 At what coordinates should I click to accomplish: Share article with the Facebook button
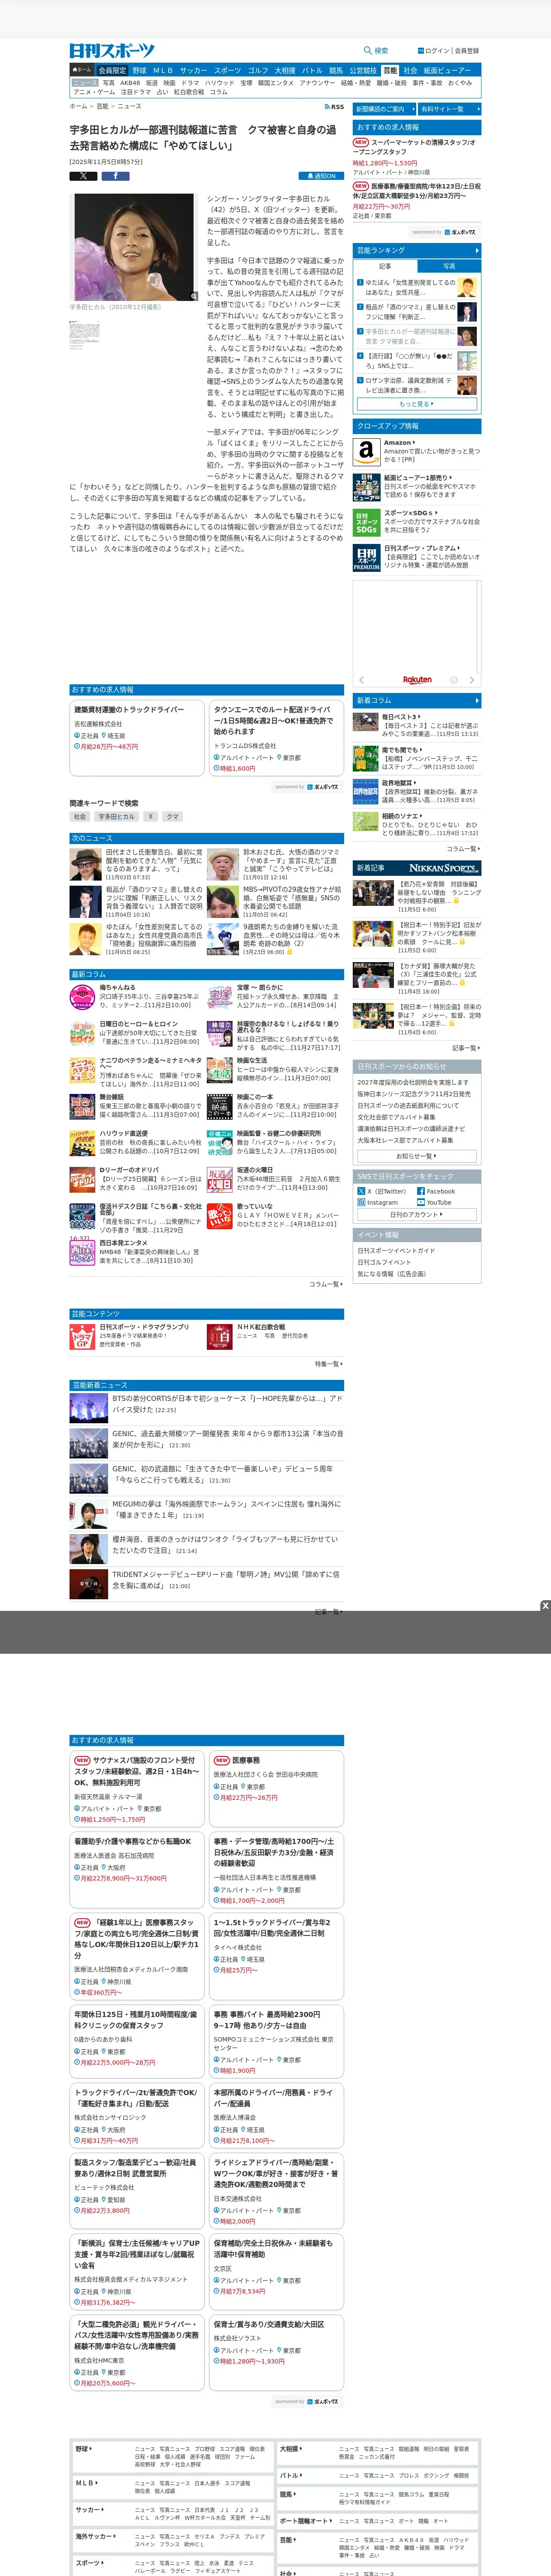click(115, 176)
